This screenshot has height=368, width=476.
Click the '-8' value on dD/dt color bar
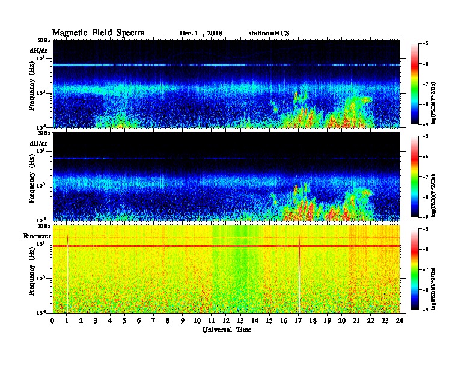coord(426,197)
